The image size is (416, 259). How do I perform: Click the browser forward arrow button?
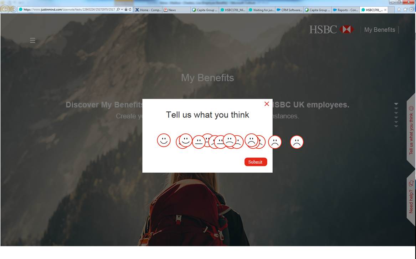[13, 10]
